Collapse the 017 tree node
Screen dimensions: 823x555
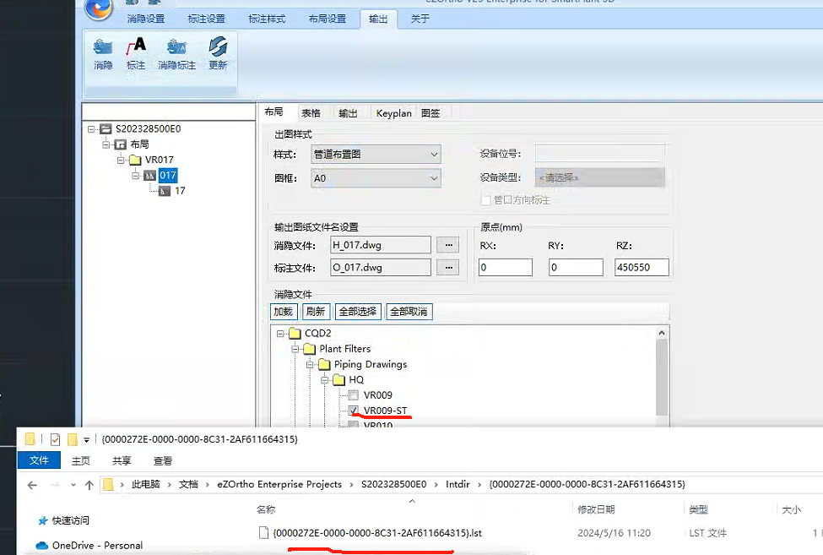click(x=135, y=176)
